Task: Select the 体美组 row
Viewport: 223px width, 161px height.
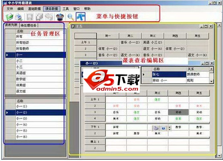Action: pyautogui.click(x=35, y=85)
